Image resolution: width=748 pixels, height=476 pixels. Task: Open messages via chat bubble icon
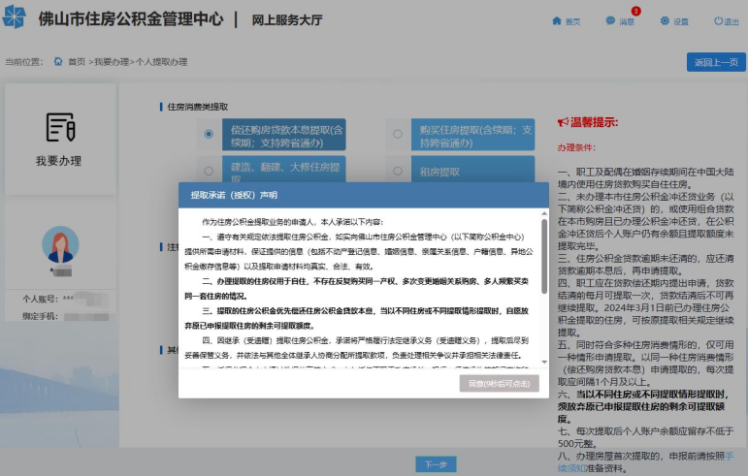tap(610, 21)
